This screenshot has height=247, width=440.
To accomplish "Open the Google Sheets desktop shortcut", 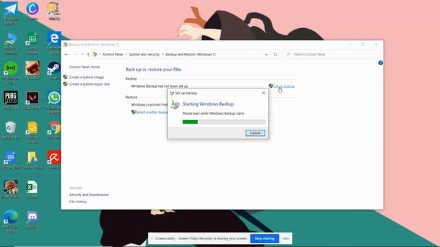I will click(32, 43).
